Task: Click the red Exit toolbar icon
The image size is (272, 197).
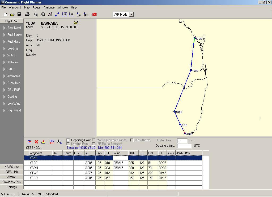Action: tap(94, 14)
